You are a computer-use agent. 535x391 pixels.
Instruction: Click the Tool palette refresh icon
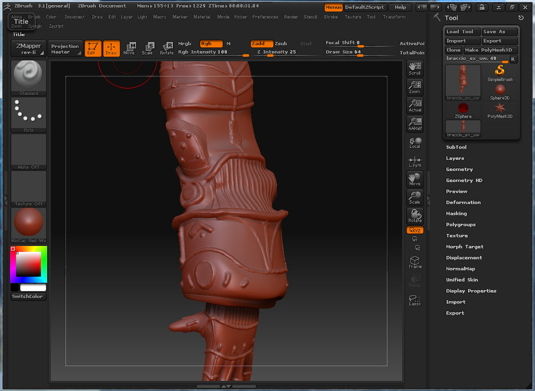tap(521, 18)
